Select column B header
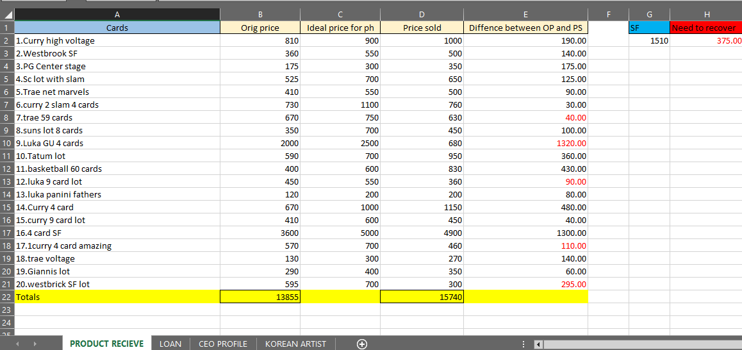The height and width of the screenshot is (350, 742). [260, 15]
